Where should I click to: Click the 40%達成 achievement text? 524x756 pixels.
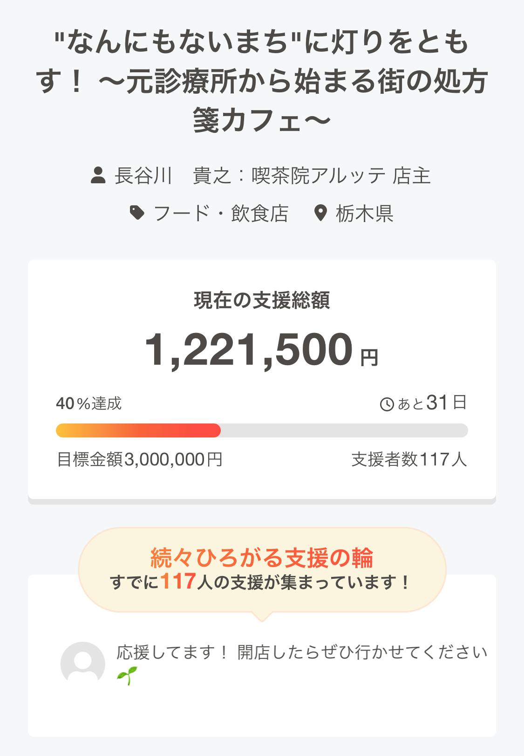89,403
